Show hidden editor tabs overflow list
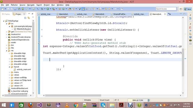193x108 pixels. click(169, 14)
